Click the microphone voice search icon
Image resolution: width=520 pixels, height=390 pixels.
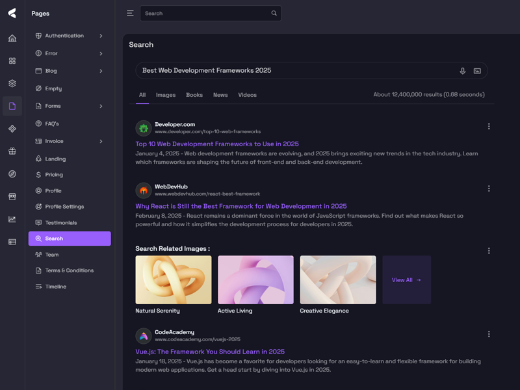pos(463,71)
